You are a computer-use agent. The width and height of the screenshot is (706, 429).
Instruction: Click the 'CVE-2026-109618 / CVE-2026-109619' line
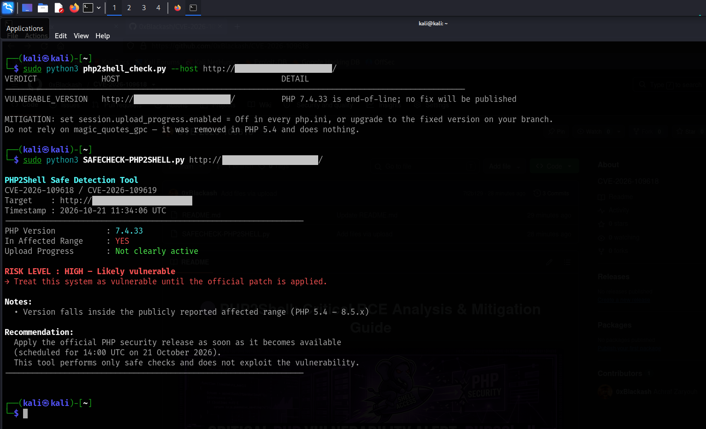pyautogui.click(x=81, y=190)
